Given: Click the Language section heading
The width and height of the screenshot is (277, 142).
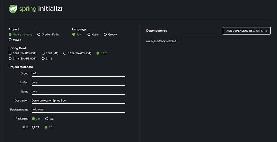Looking at the screenshot, I should pos(79,29).
